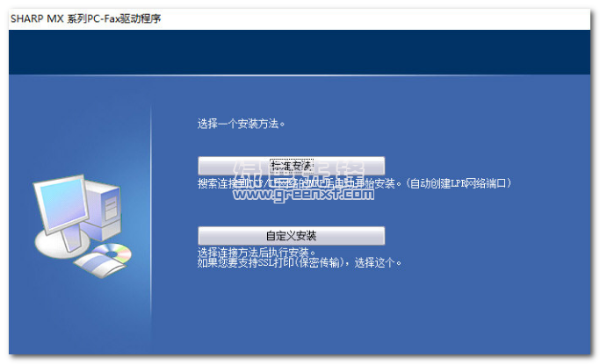The height and width of the screenshot is (364, 600).
Task: Click the SHARP MX 系列PC-Fax驱动程序 window title
Action: (x=86, y=18)
